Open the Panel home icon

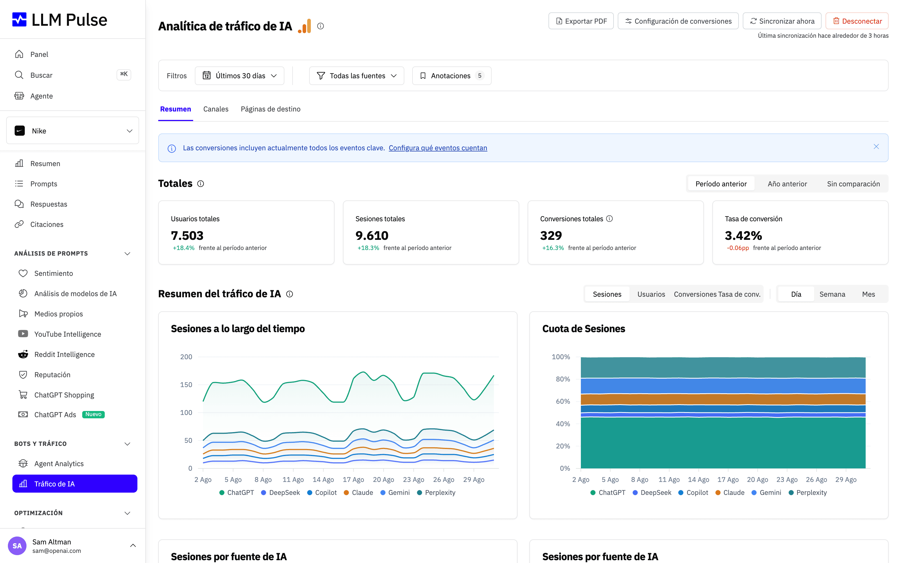click(19, 54)
